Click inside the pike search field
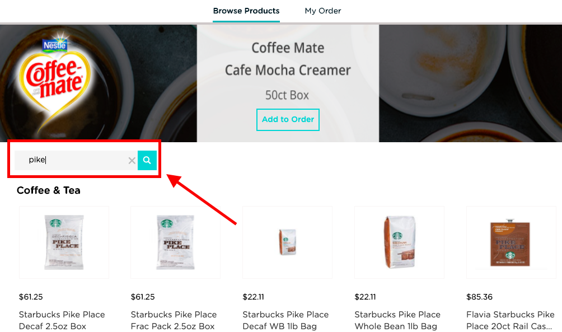 coord(76,160)
